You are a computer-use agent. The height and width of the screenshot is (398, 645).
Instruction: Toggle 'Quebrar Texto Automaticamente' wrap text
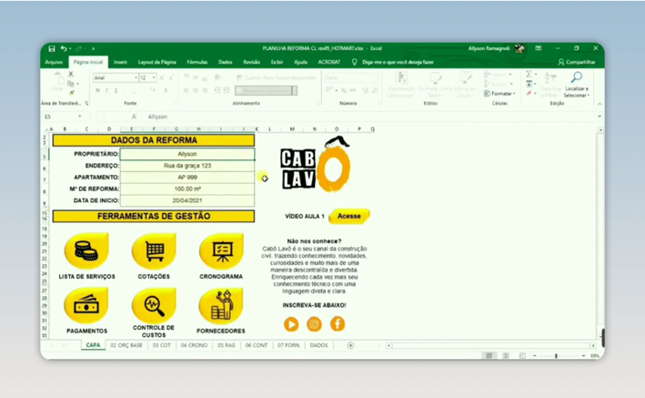276,78
